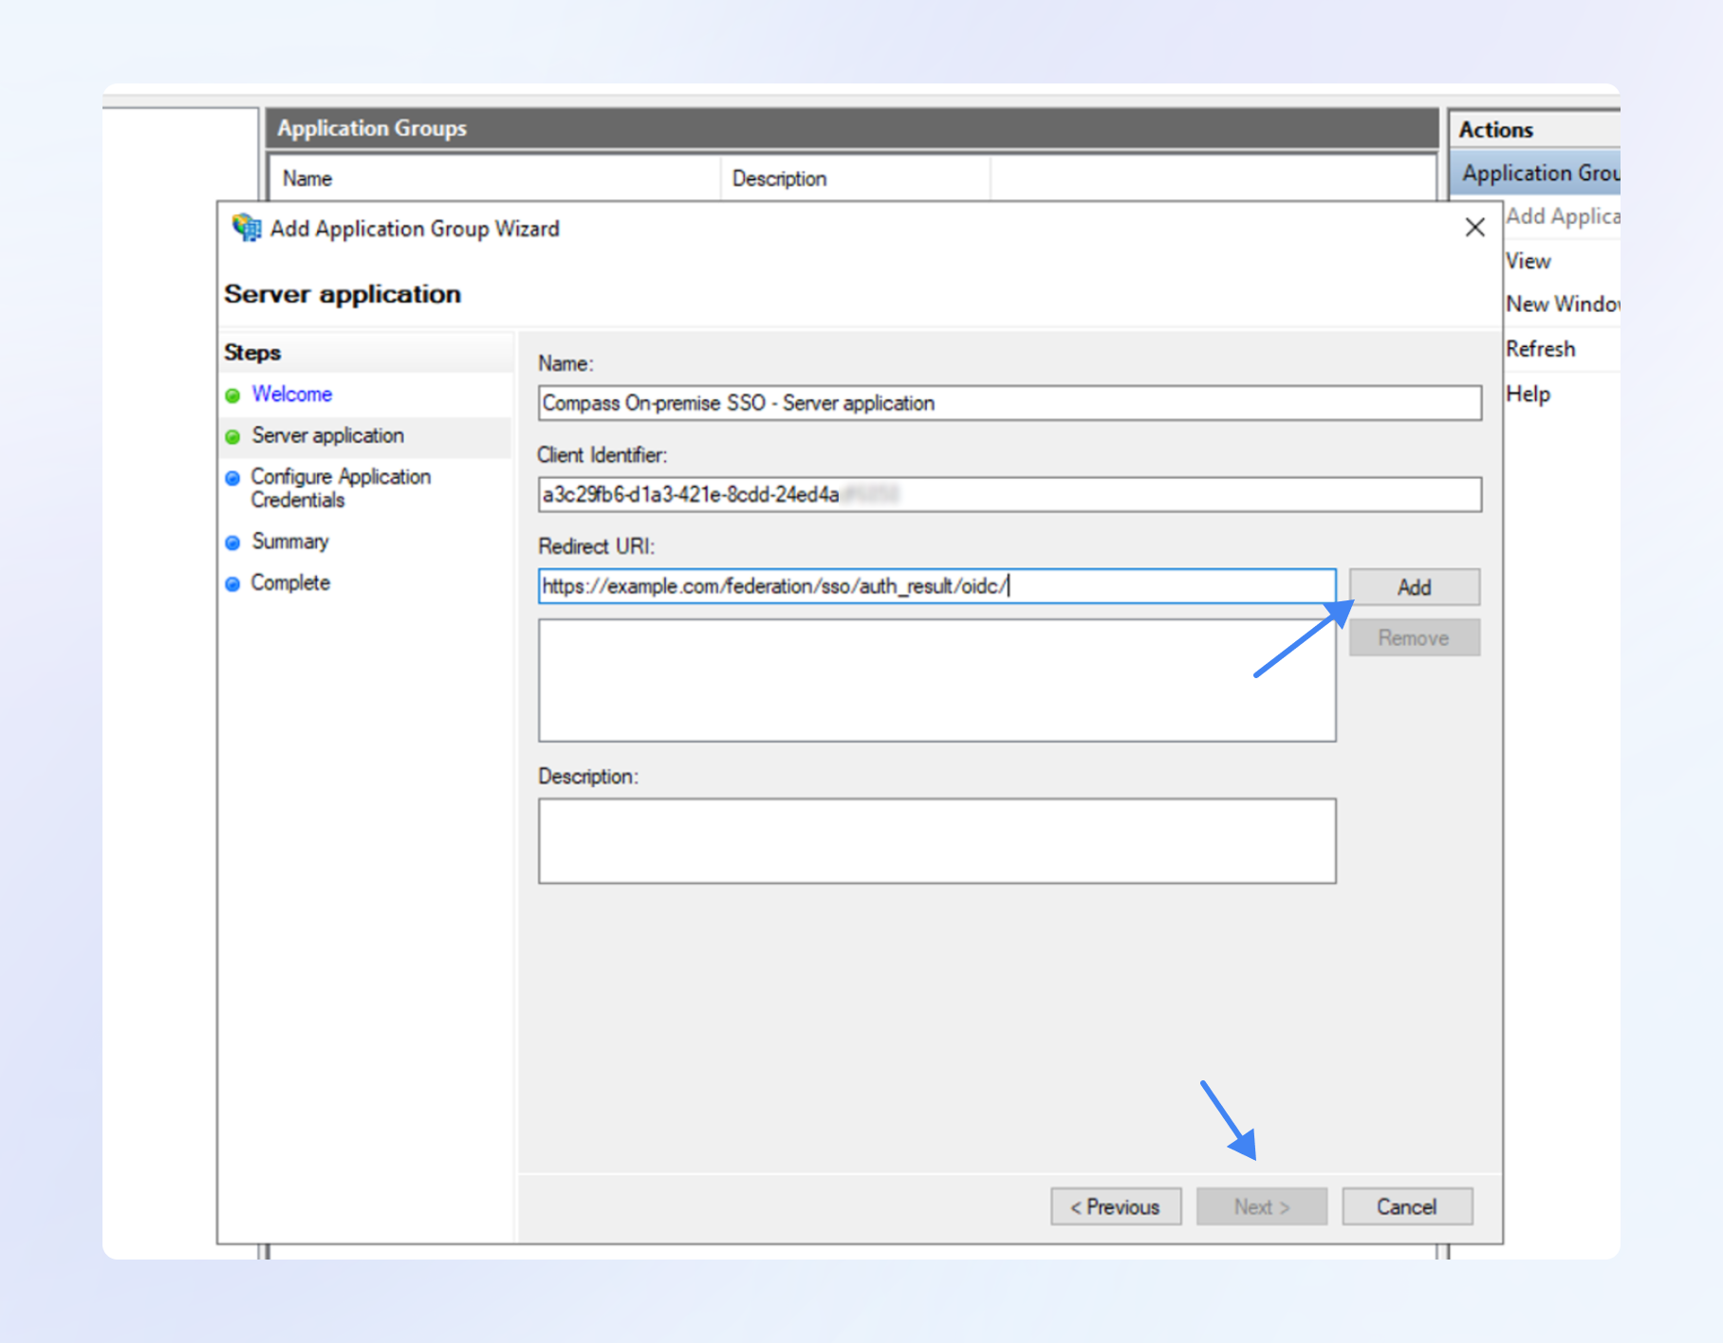Focus the Name text field
This screenshot has height=1343, width=1723.
point(1009,403)
